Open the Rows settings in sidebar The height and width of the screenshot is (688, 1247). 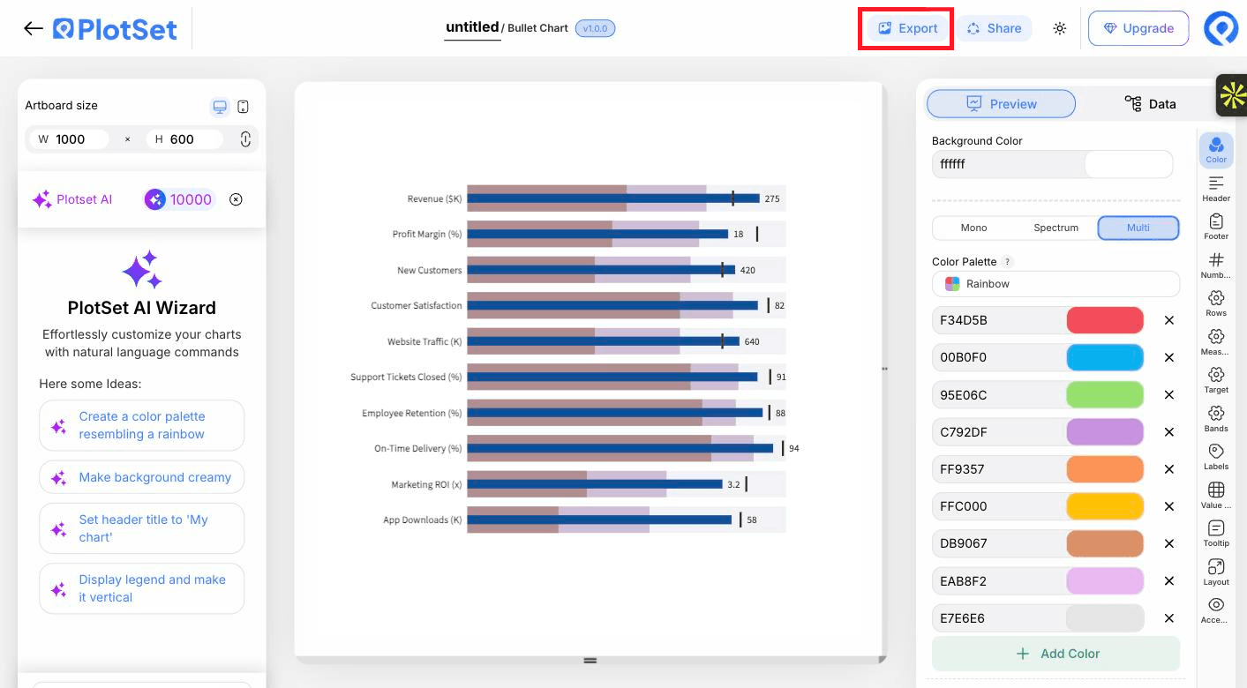coord(1216,303)
